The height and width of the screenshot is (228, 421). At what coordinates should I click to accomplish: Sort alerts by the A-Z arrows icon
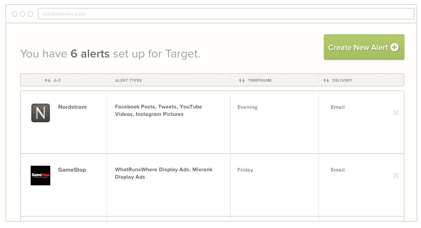coord(48,80)
